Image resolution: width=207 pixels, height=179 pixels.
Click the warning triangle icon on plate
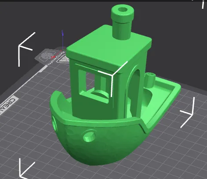[x=64, y=60]
